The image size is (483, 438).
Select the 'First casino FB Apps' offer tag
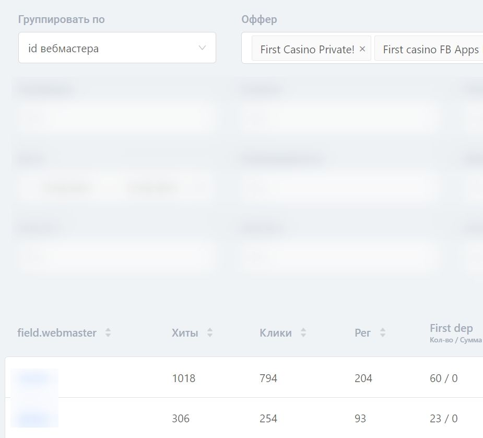[430, 49]
